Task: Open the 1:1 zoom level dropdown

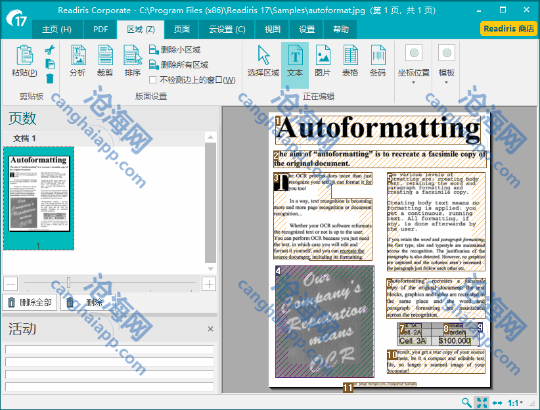Action: [516, 403]
